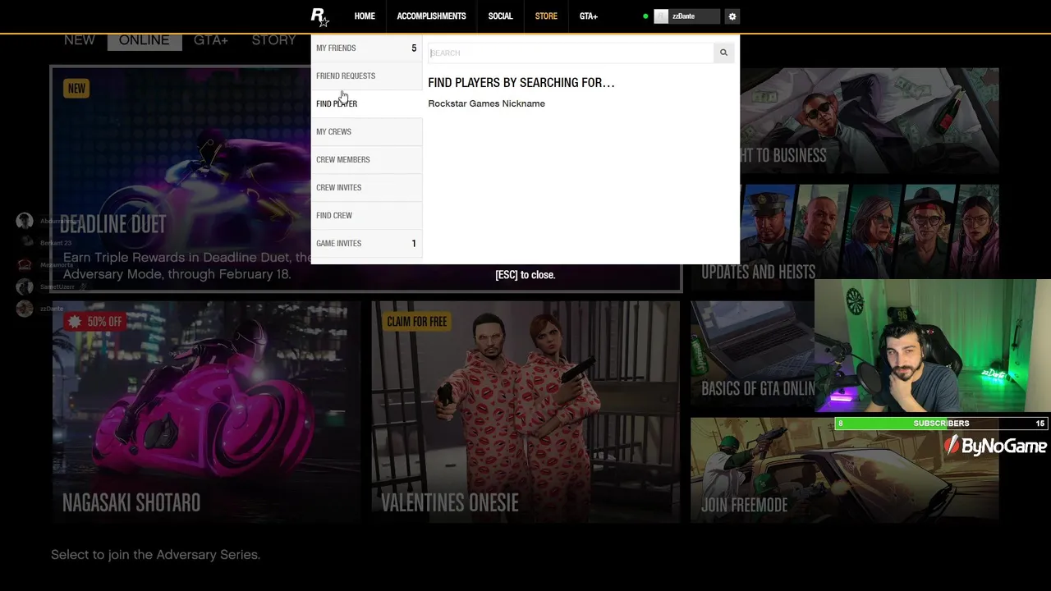Click the green online status dot
Viewport: 1051px width, 591px height.
645,16
